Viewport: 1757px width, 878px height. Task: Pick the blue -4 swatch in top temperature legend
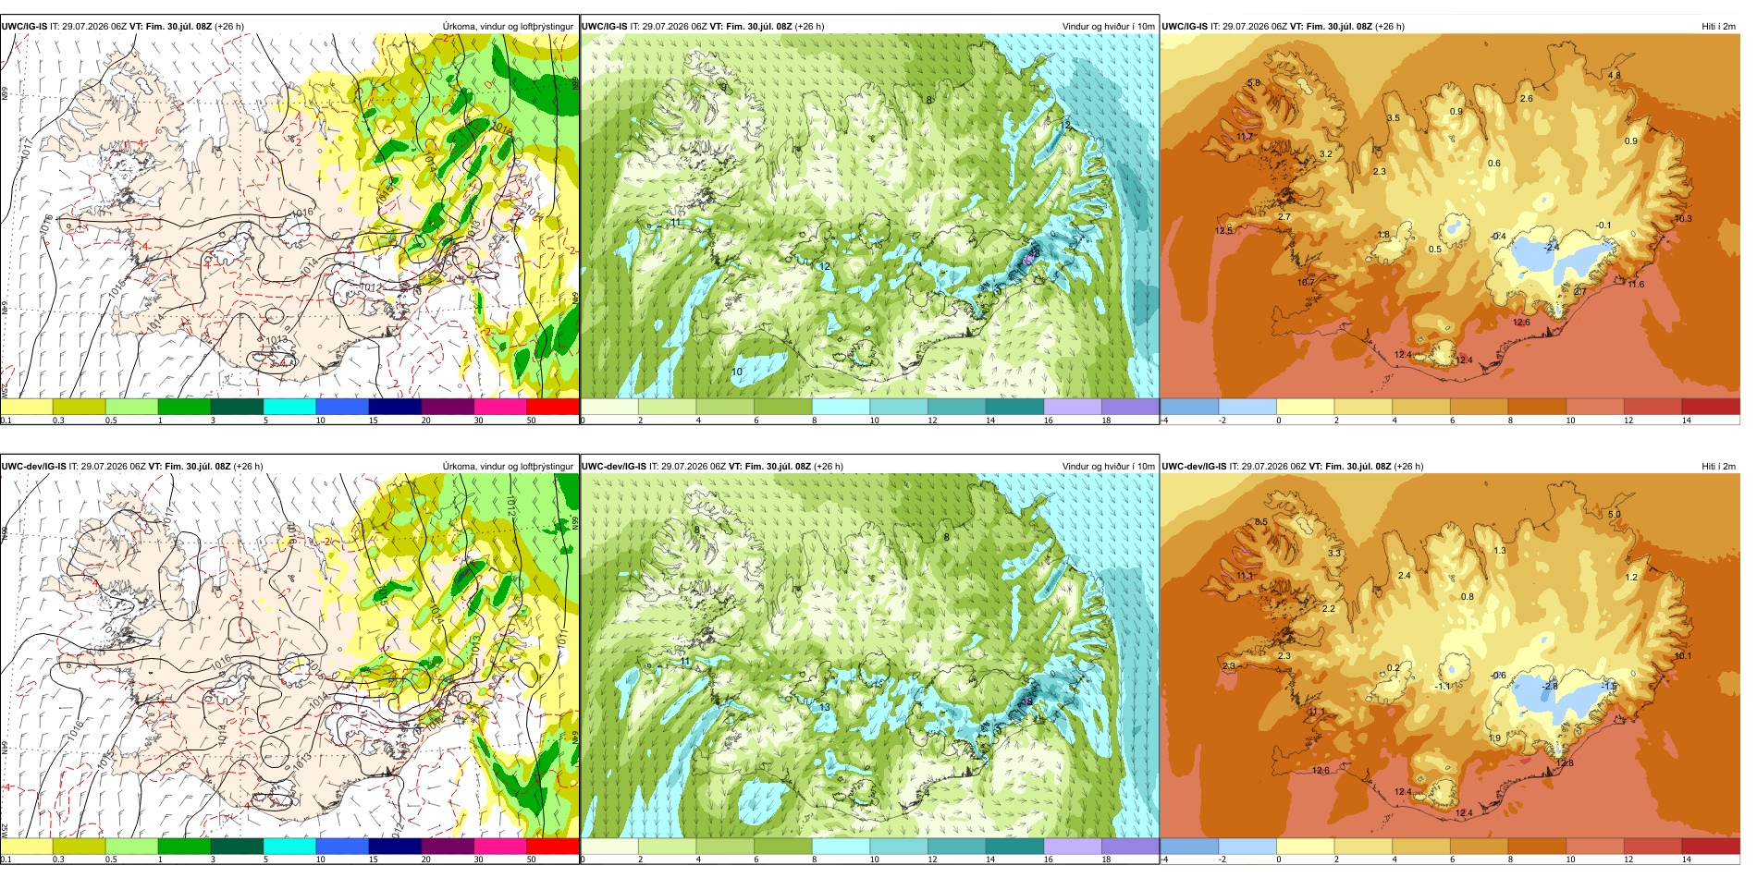1189,407
